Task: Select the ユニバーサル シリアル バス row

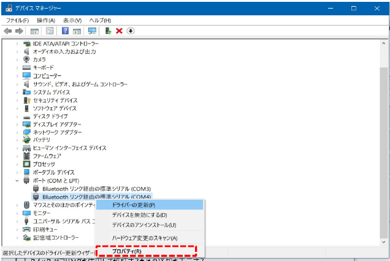Action: point(64,221)
